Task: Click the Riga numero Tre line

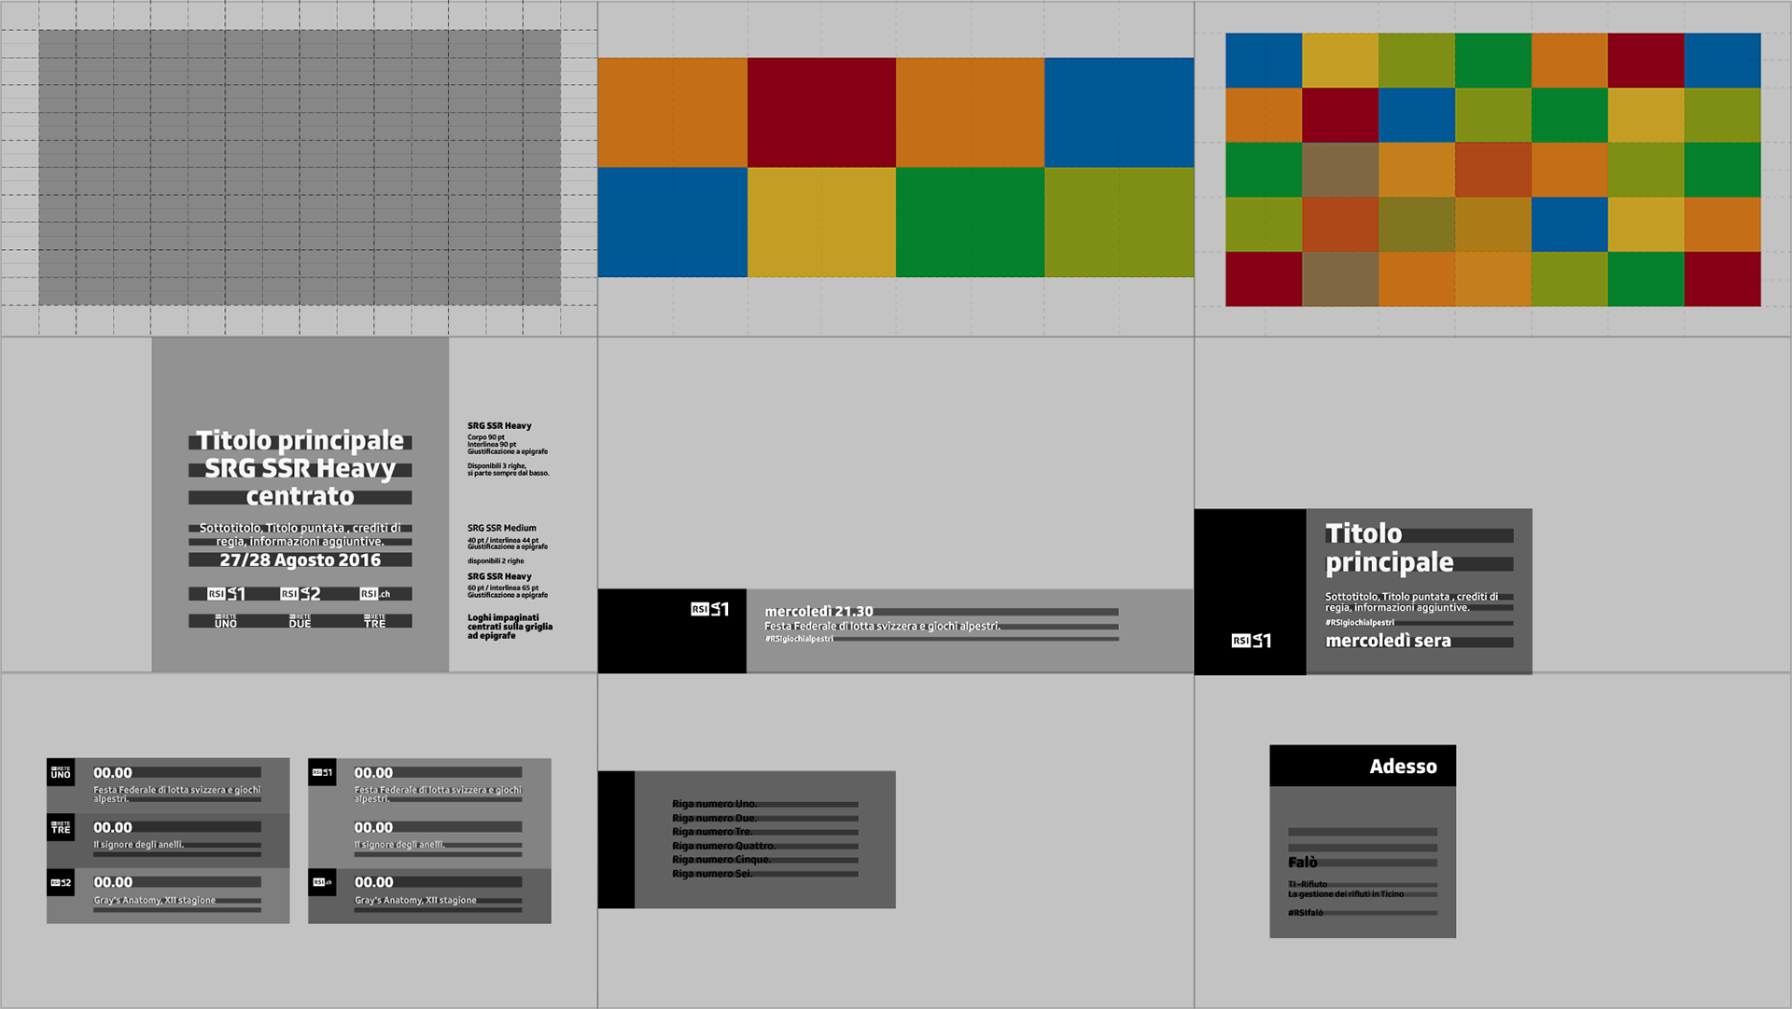Action: (712, 832)
